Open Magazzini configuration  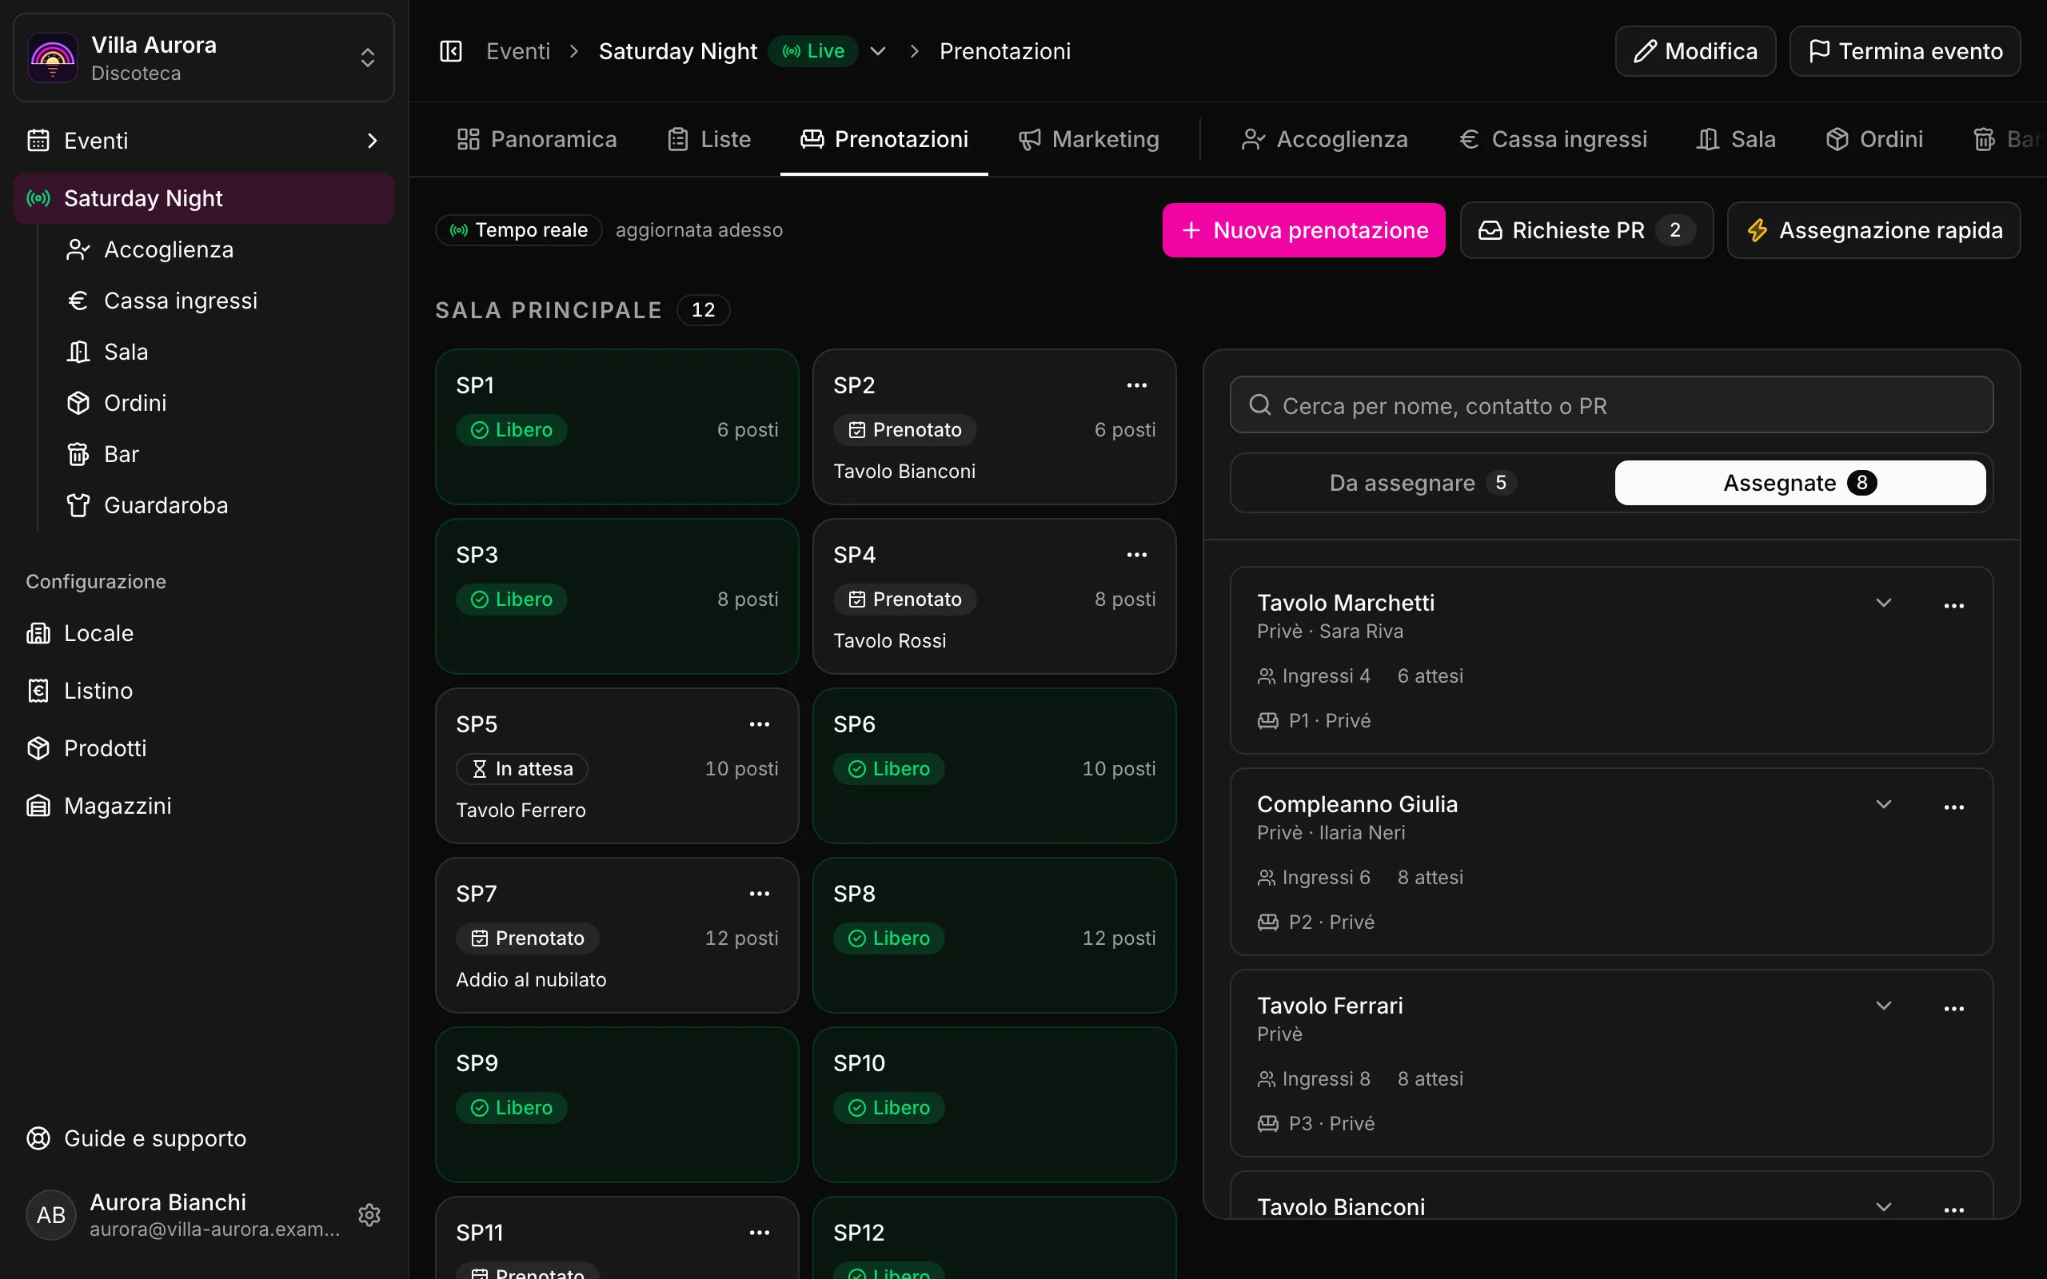(x=204, y=805)
